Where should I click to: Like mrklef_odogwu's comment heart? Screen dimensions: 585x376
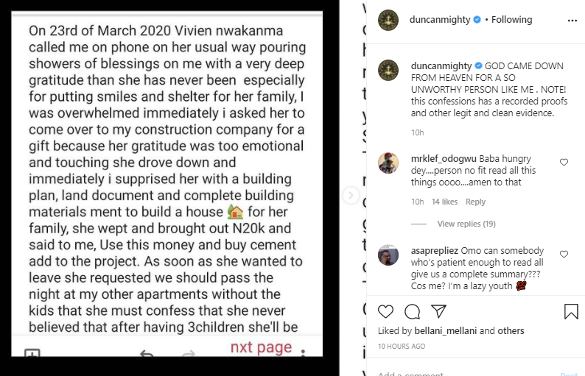click(564, 162)
